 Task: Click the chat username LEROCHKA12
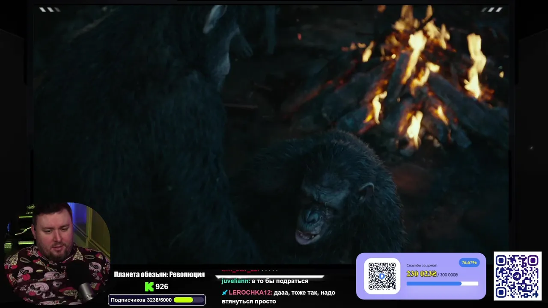(x=250, y=293)
